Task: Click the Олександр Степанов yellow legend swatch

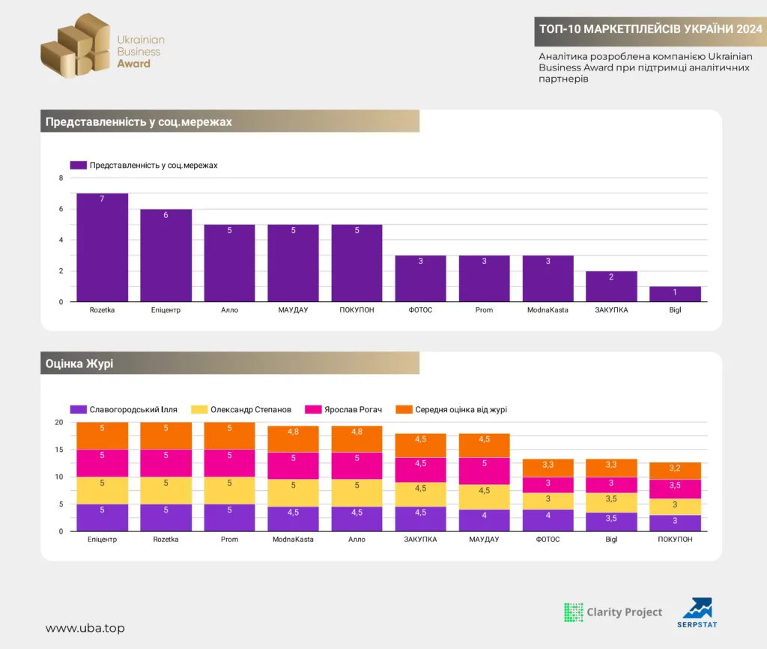Action: (199, 409)
